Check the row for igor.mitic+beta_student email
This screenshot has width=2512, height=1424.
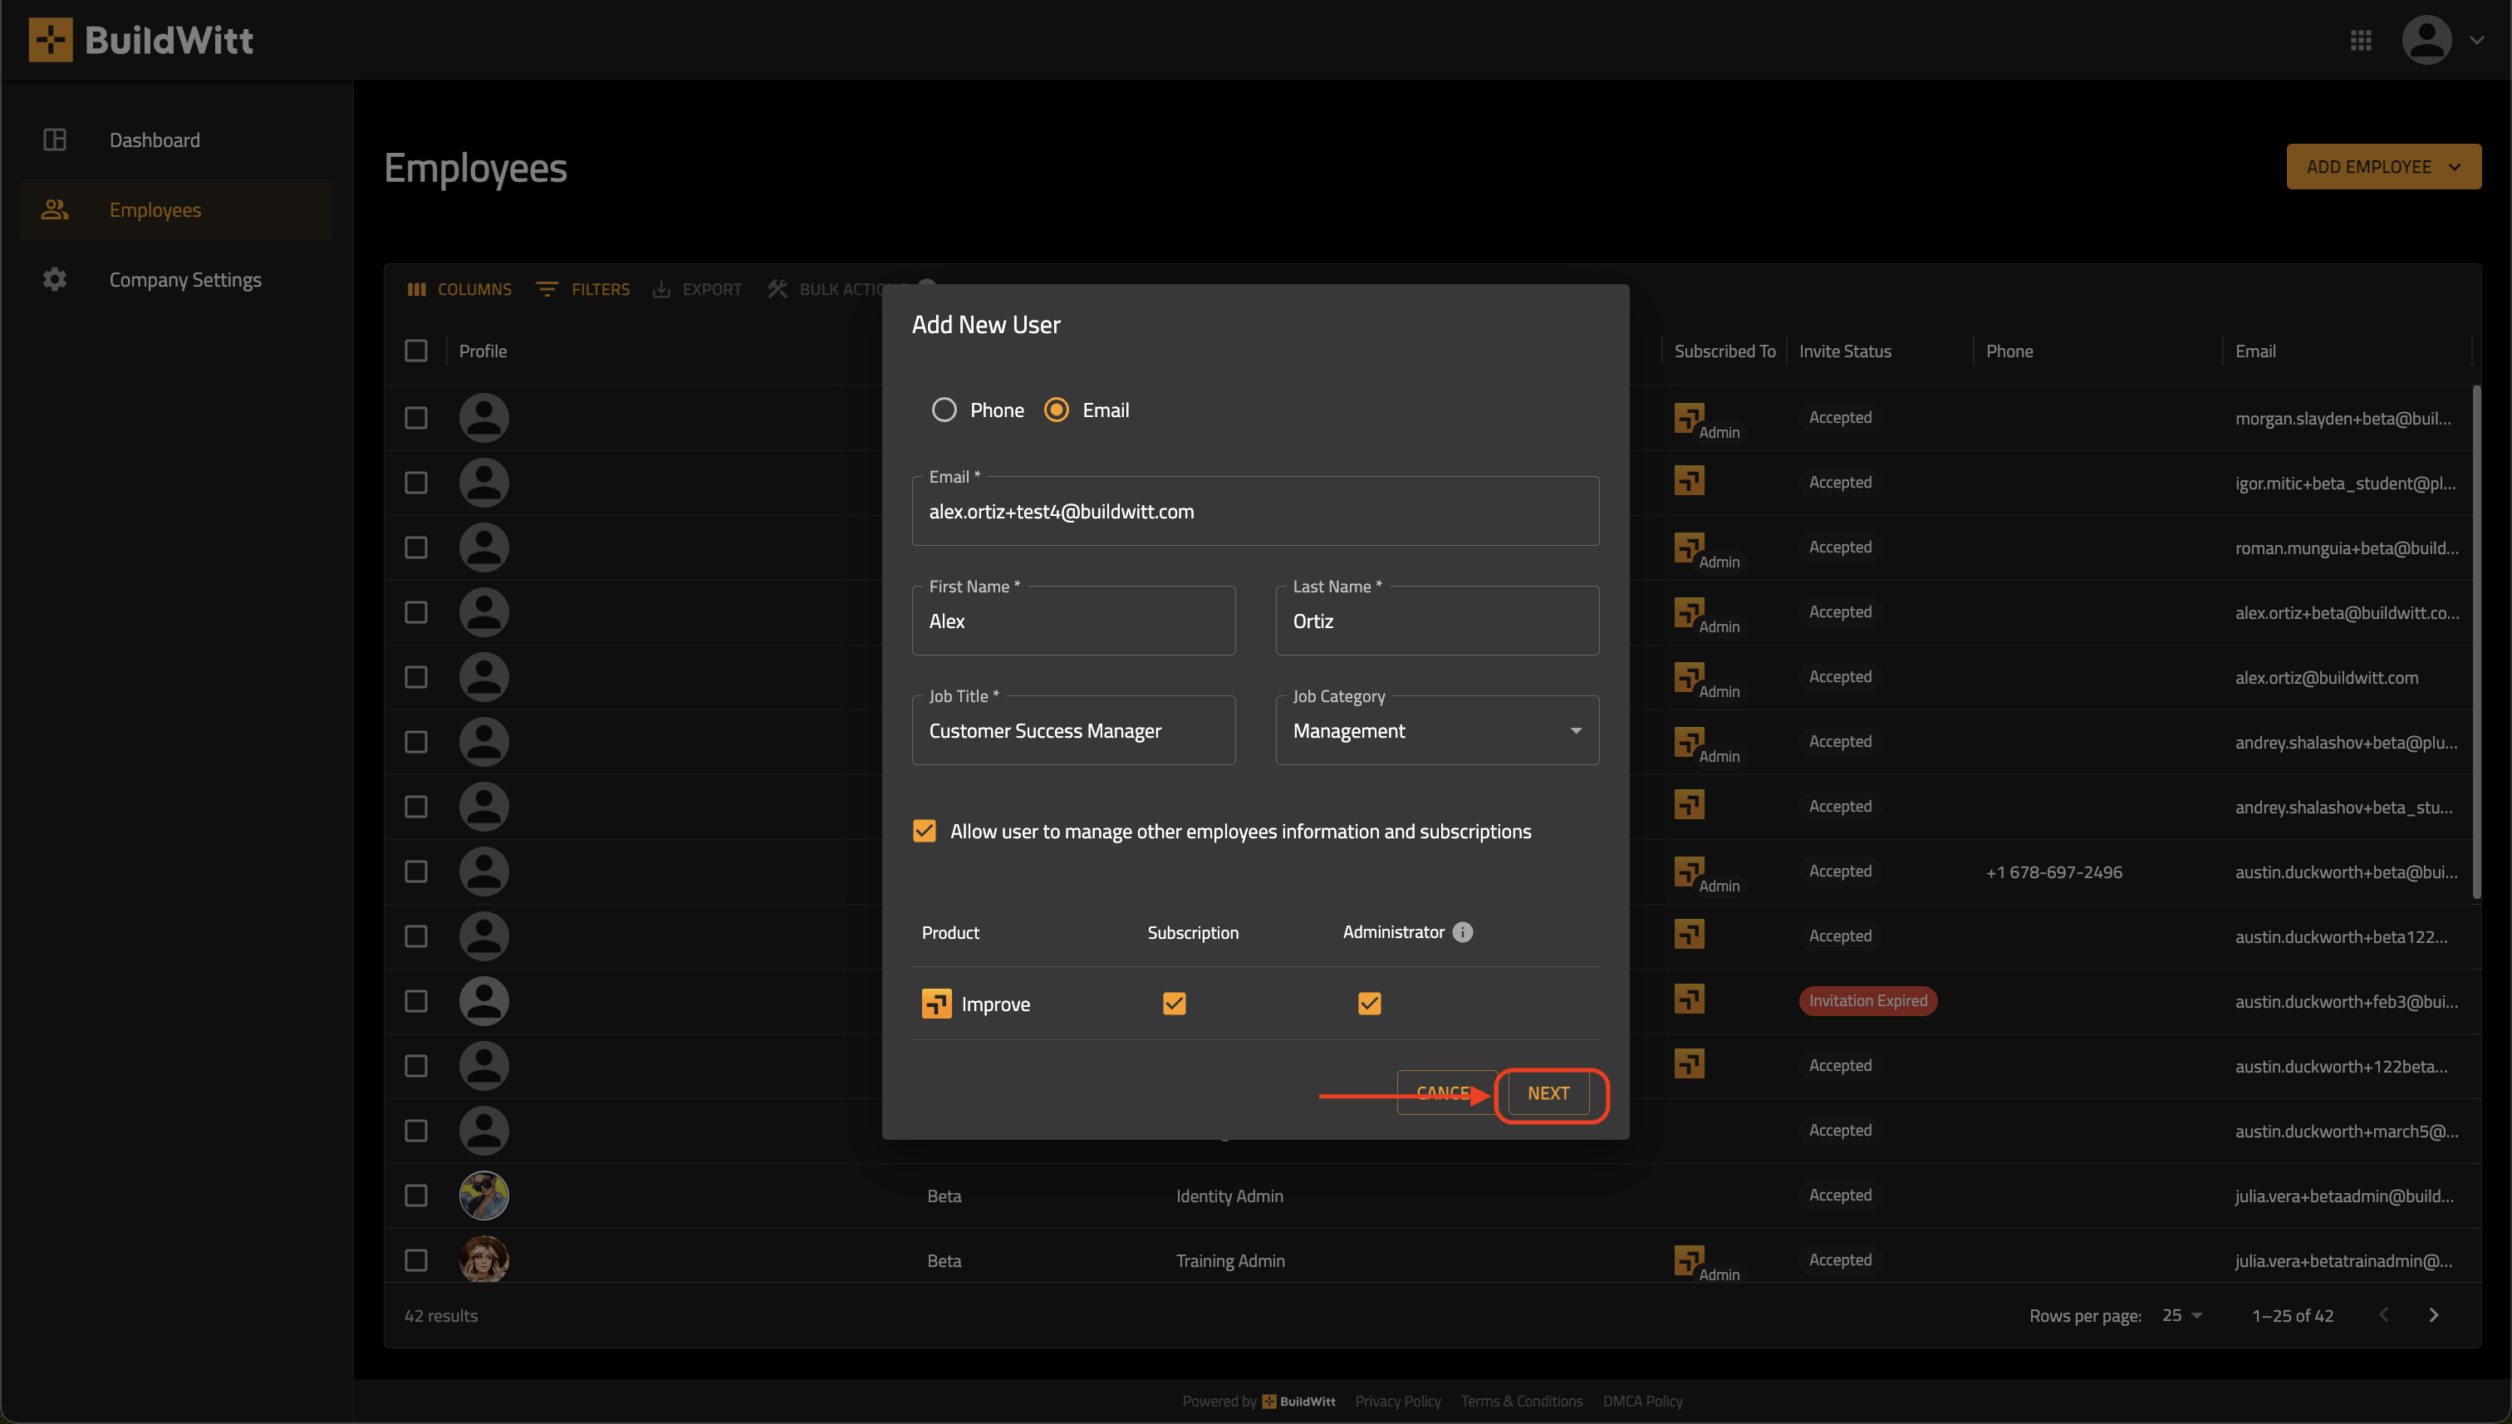point(415,482)
